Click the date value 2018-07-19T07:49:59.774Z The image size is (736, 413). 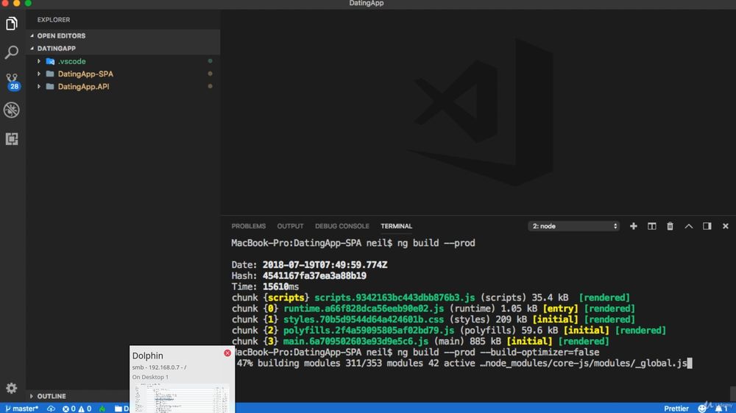point(325,265)
